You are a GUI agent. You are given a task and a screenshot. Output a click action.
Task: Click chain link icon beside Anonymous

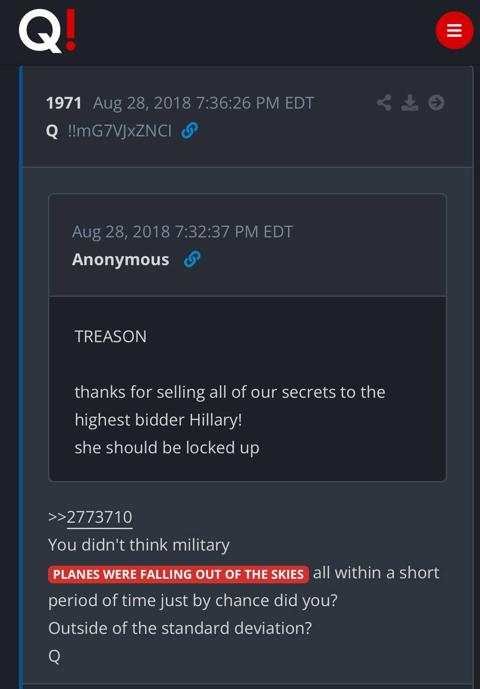pos(192,259)
